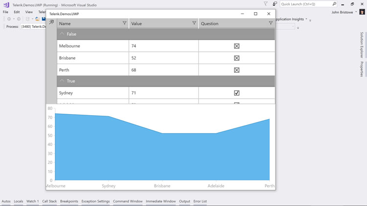367x206 pixels.
Task: Switch to the Call Stack tab
Action: (x=49, y=201)
